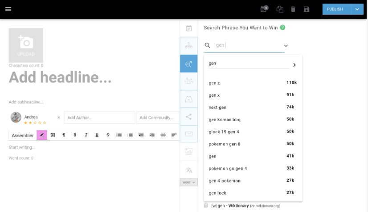
Task: Open the email envelope sidebar panel
Action: click(x=189, y=134)
